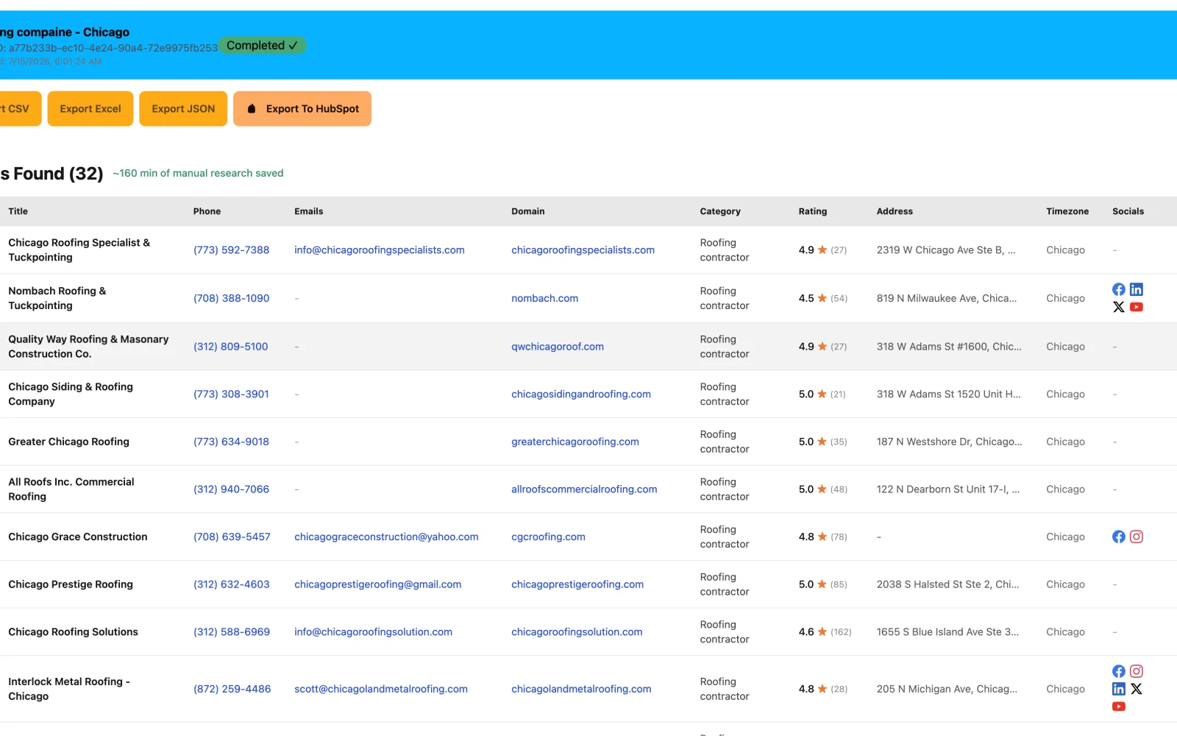Open Chicago Grace Construction's Instagram icon

[1137, 537]
